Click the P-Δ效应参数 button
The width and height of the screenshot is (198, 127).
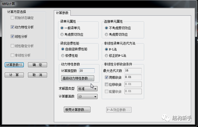[x=119, y=110]
